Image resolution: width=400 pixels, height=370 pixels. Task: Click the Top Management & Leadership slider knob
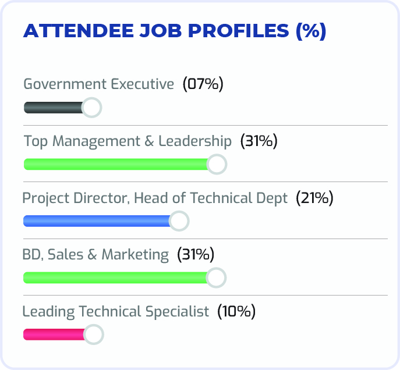(217, 164)
